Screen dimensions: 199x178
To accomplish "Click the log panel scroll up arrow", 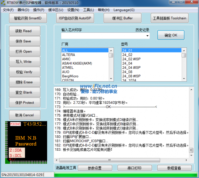I will pyautogui.click(x=191, y=90).
